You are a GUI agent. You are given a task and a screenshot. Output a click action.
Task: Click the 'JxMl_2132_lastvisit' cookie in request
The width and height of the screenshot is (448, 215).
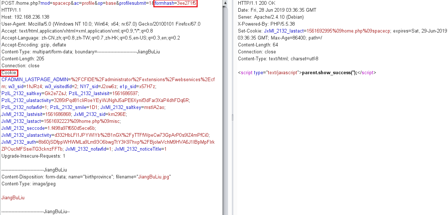click(x=36, y=114)
